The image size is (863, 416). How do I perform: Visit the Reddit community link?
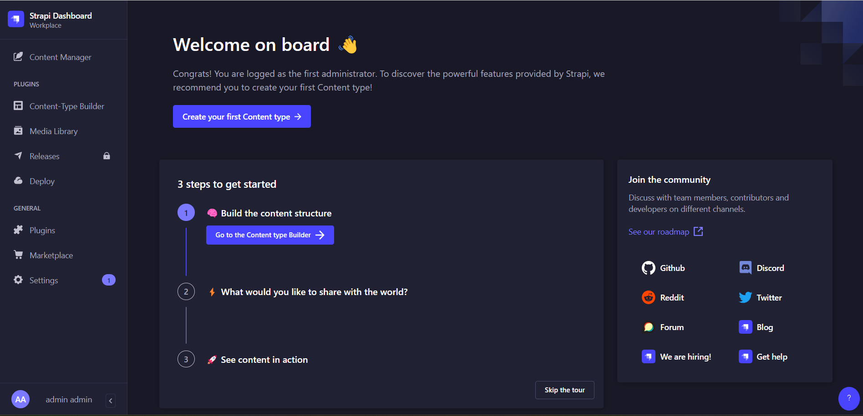663,298
